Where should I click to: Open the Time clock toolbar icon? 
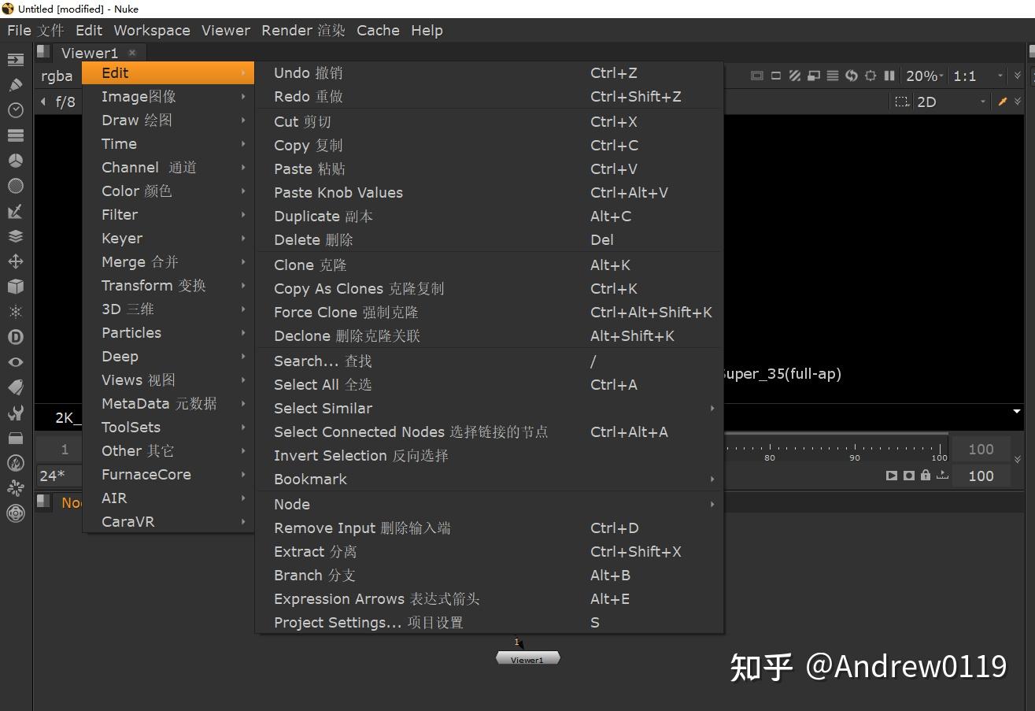tap(15, 110)
